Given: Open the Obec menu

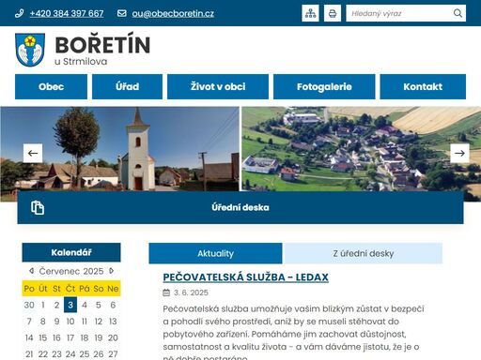Looking at the screenshot, I should (51, 86).
